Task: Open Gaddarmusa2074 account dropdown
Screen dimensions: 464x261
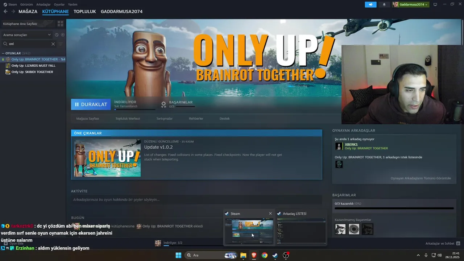Action: [x=410, y=4]
